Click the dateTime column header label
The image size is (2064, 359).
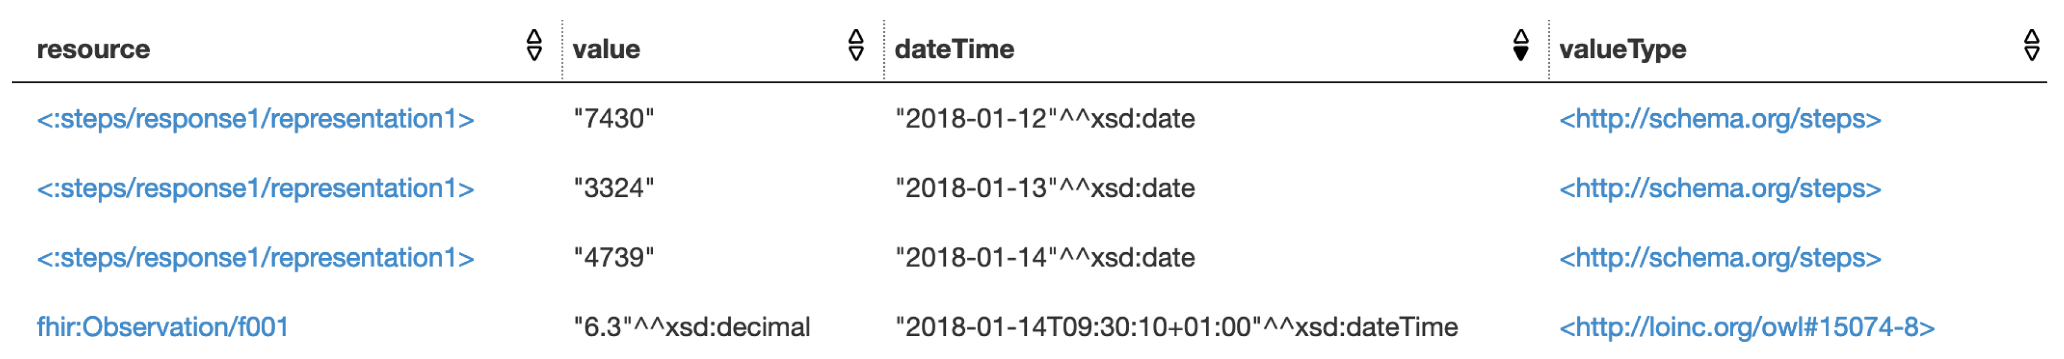pyautogui.click(x=953, y=49)
